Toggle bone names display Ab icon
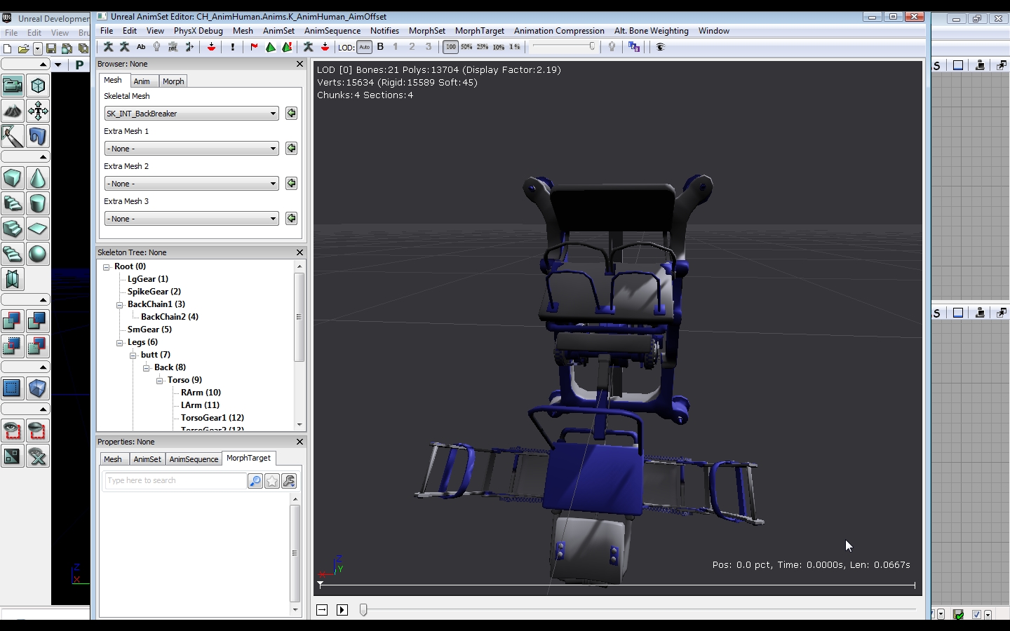The height and width of the screenshot is (631, 1010). click(x=141, y=47)
